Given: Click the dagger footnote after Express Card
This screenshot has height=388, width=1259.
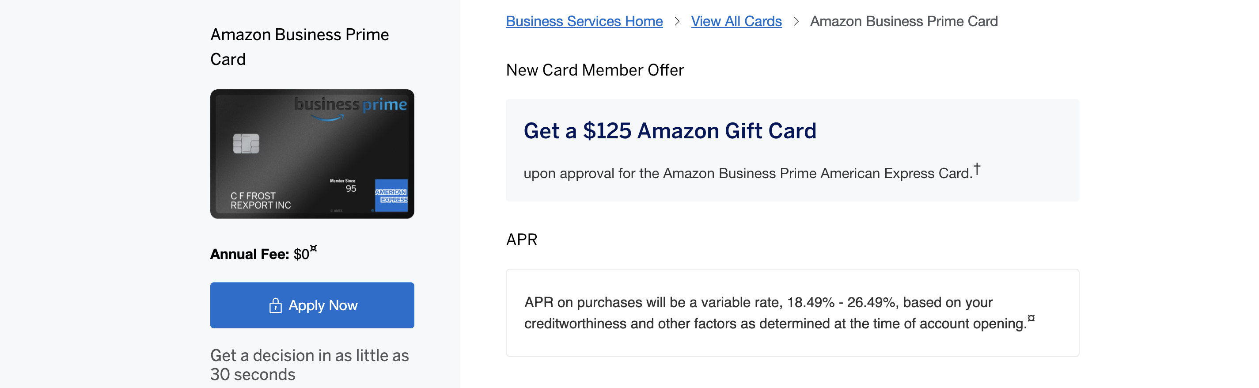Looking at the screenshot, I should click(x=977, y=169).
